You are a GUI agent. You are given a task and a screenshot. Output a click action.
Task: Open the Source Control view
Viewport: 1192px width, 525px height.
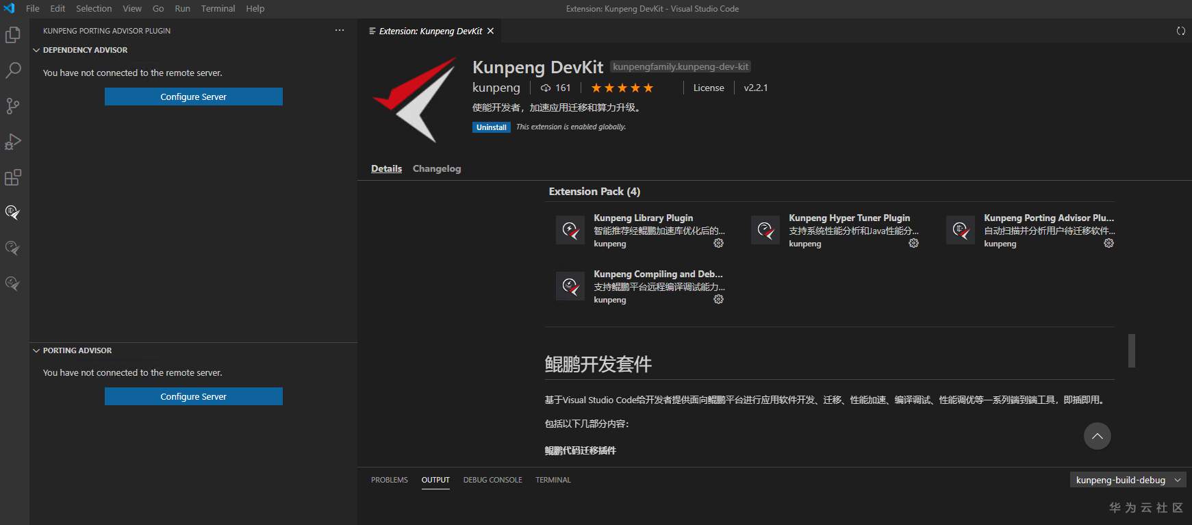13,105
